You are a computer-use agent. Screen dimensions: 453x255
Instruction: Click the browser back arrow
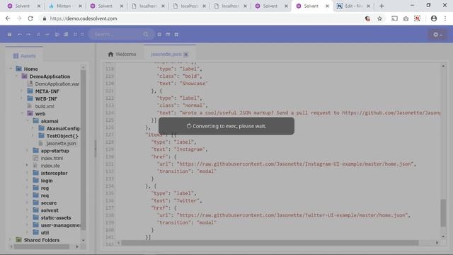pos(8,18)
